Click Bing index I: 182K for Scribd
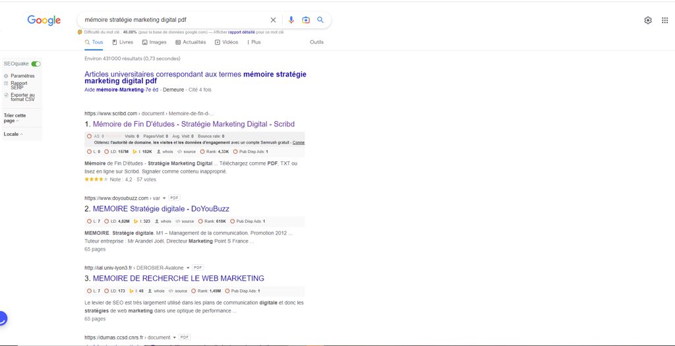675x346 pixels. [142, 152]
